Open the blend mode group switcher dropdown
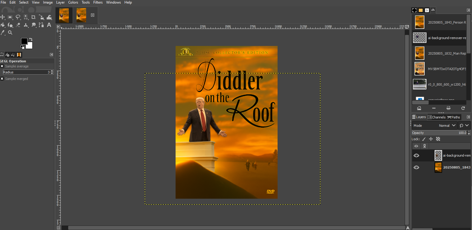Image resolution: width=472 pixels, height=230 pixels. pyautogui.click(x=464, y=126)
